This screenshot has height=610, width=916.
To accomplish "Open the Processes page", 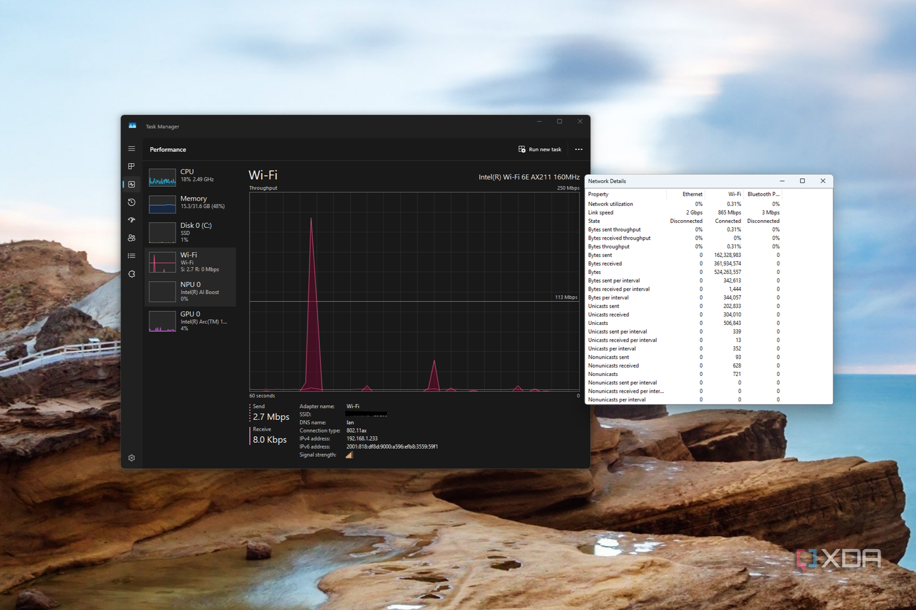I will pos(131,165).
